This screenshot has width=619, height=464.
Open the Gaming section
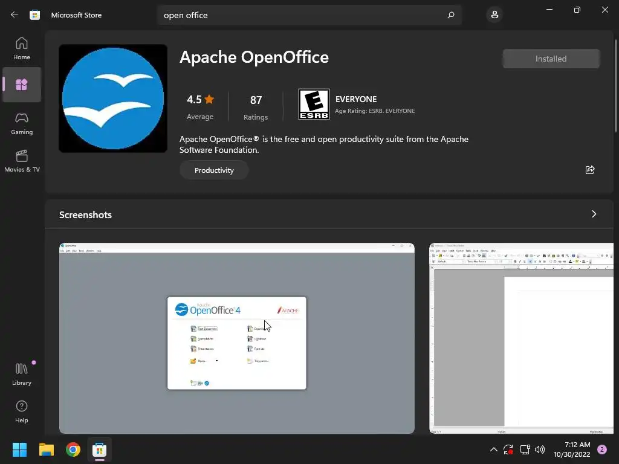pyautogui.click(x=22, y=123)
